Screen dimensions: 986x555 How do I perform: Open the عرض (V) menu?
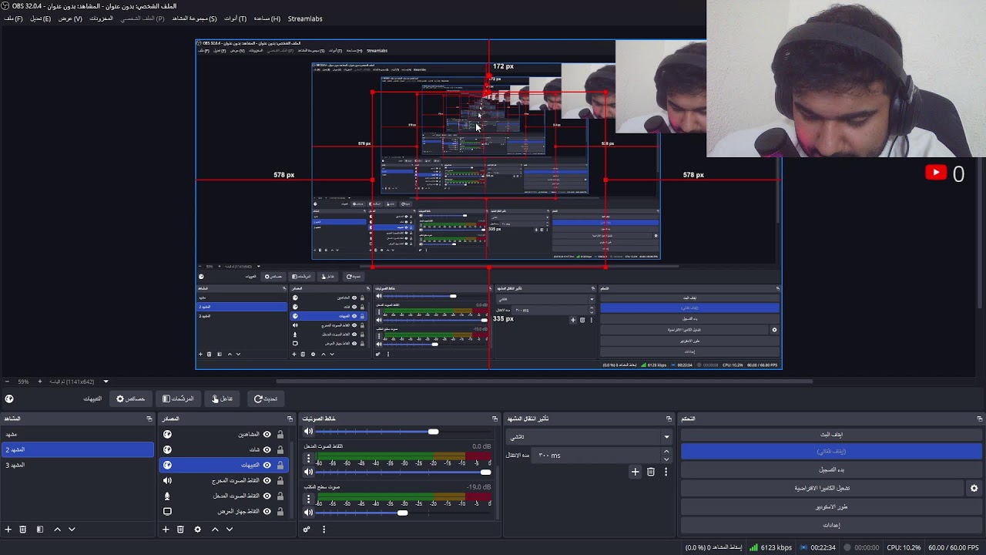click(70, 18)
